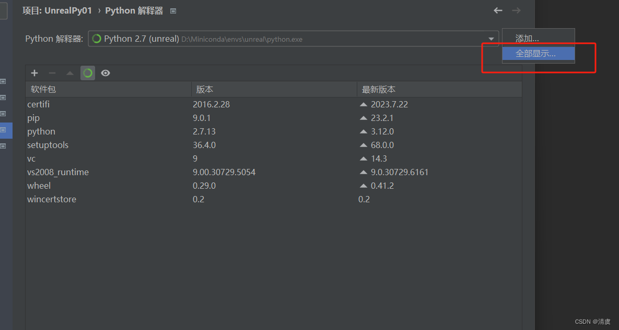Click the plus icon to install a package
Image resolution: width=619 pixels, height=330 pixels.
[x=34, y=73]
